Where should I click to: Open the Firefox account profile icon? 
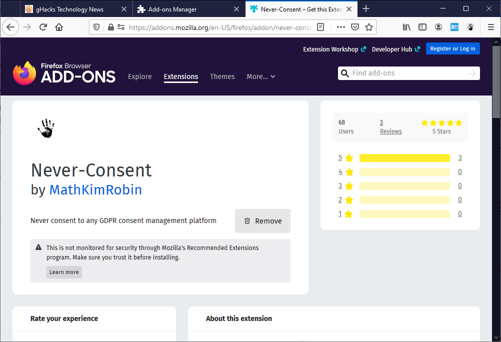point(438,27)
